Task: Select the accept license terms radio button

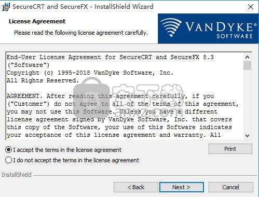Action: 9,150
